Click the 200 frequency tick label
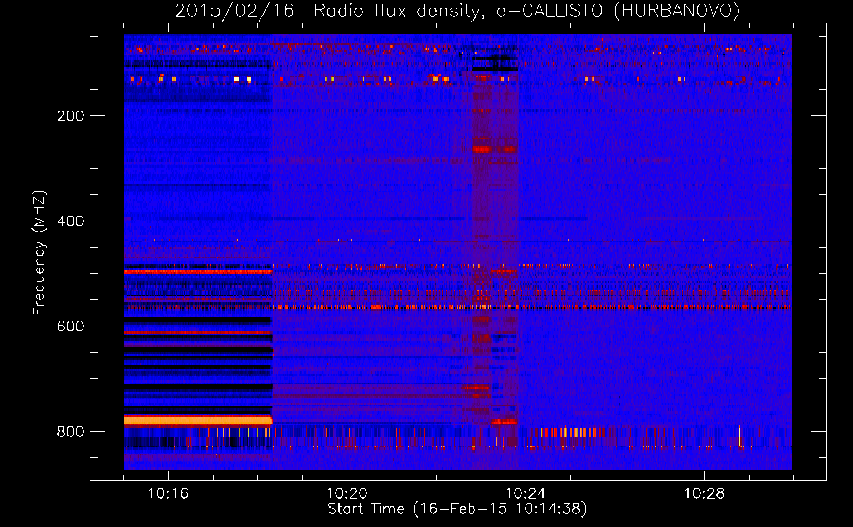 pyautogui.click(x=71, y=116)
